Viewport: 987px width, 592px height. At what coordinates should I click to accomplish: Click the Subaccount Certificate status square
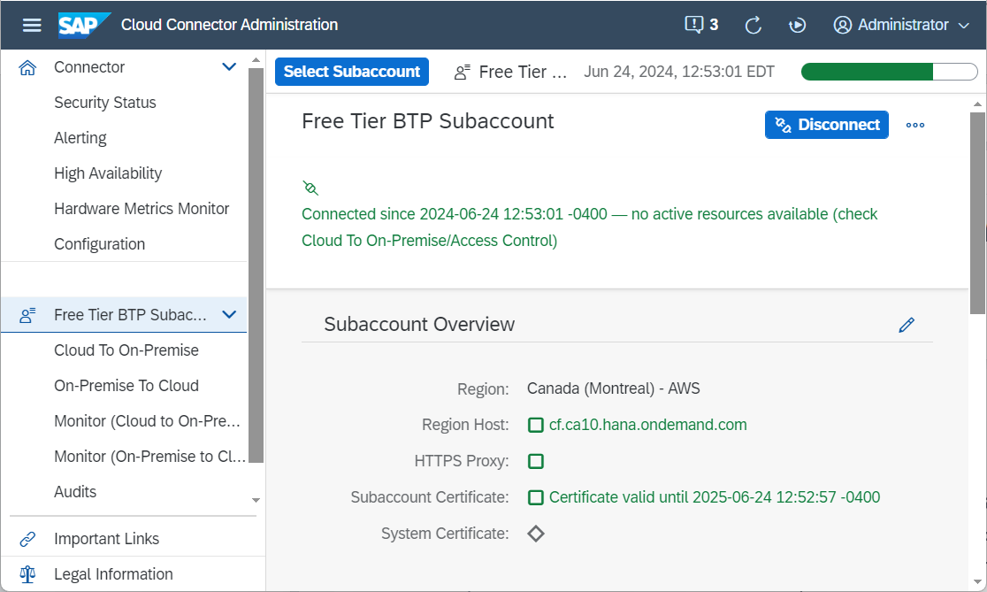click(x=536, y=497)
